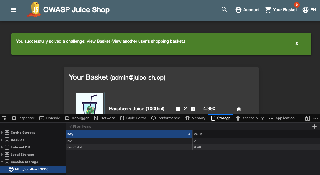Switch to the Debugger tab
The height and width of the screenshot is (175, 320).
pyautogui.click(x=77, y=118)
